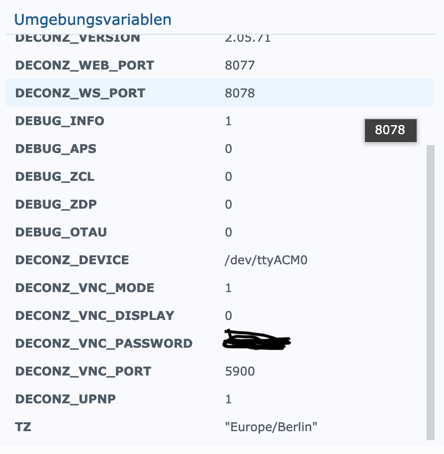The image size is (444, 454).
Task: Click the Umgebungsvariablen section heading
Action: [93, 20]
